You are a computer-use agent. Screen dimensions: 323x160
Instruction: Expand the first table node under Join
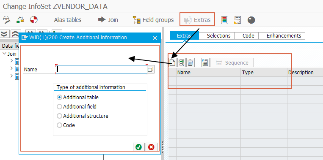tap(11, 61)
